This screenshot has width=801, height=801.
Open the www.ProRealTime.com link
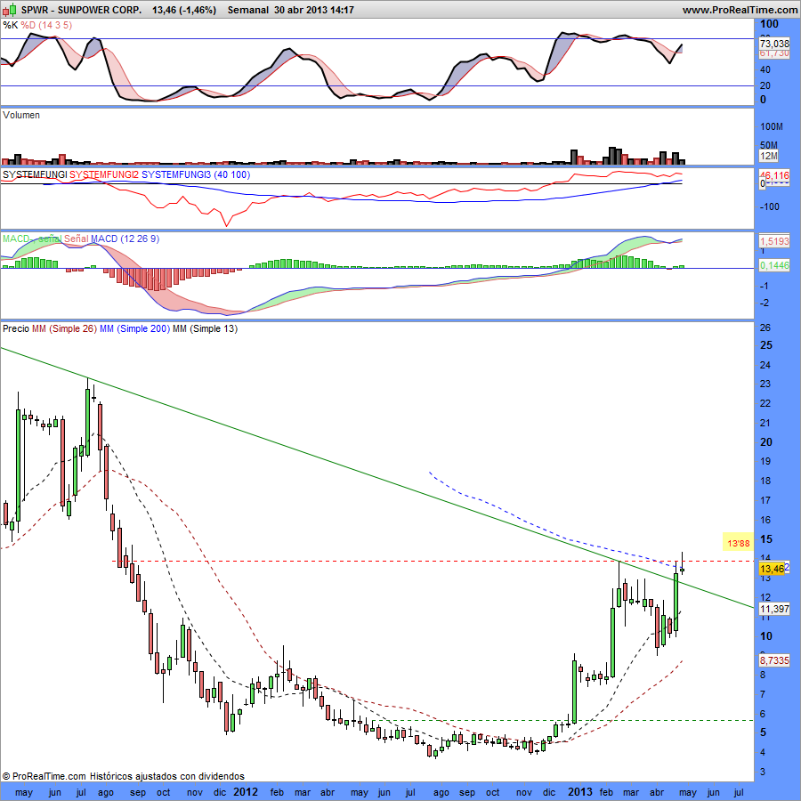coord(740,10)
